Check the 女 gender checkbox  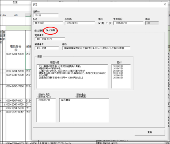tap(107, 23)
